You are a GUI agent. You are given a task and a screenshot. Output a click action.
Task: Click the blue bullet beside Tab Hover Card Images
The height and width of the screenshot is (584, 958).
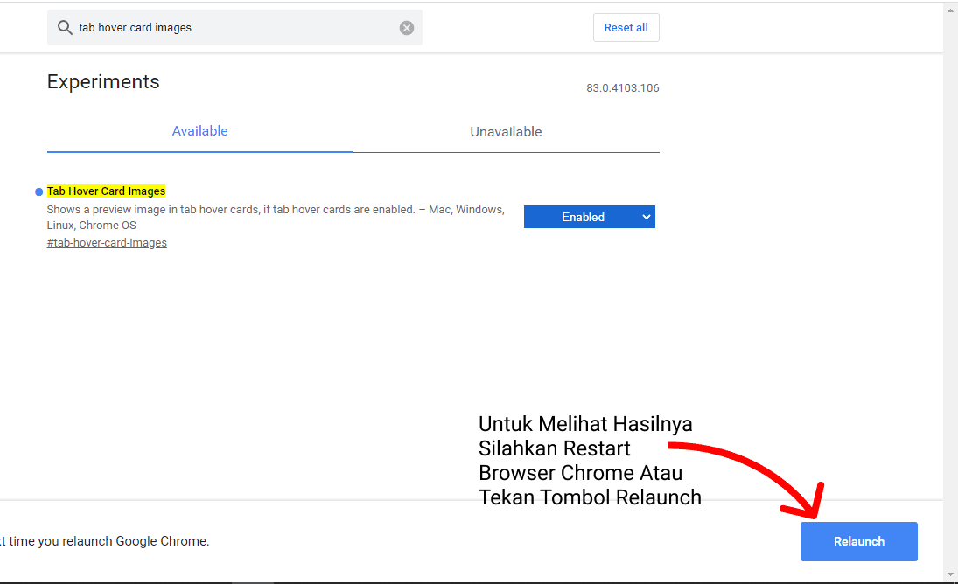38,191
